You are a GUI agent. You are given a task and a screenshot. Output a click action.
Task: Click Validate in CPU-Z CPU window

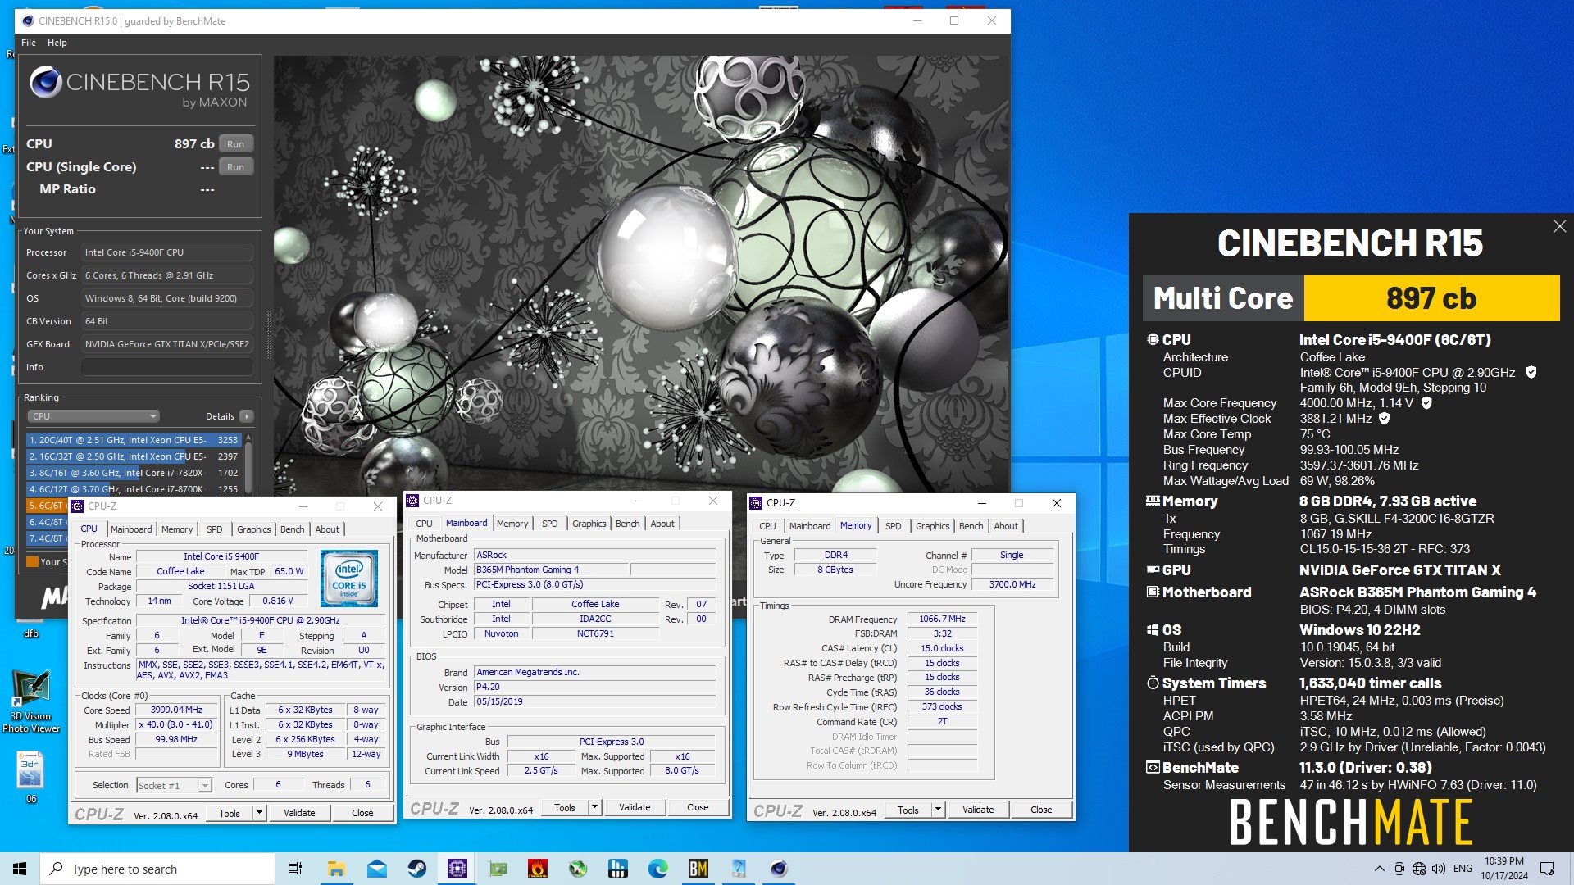[x=299, y=813]
